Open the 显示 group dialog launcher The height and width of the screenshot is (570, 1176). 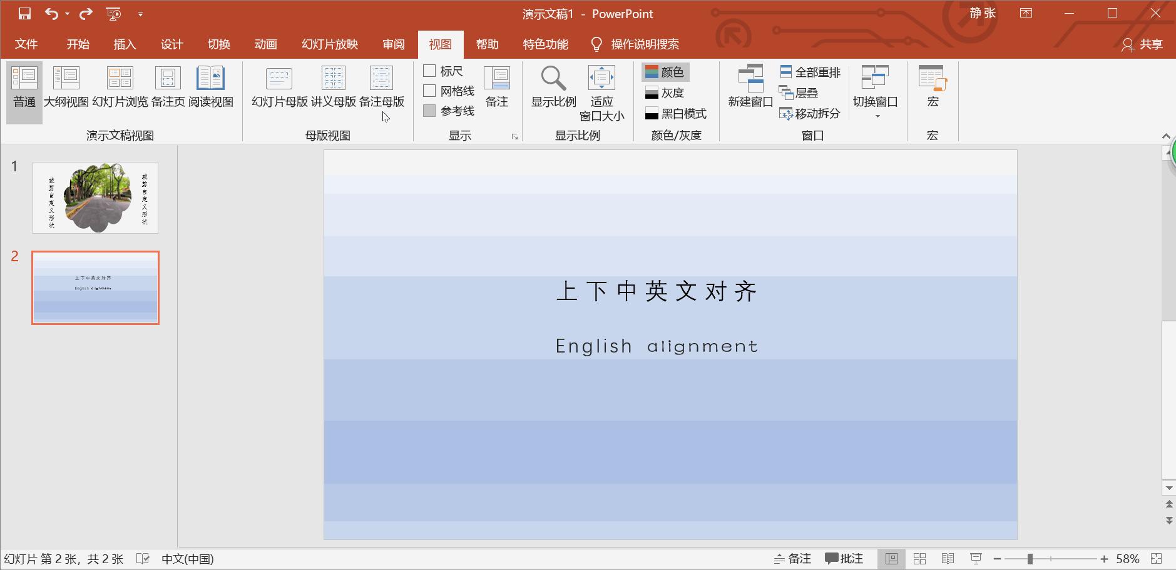coord(514,137)
